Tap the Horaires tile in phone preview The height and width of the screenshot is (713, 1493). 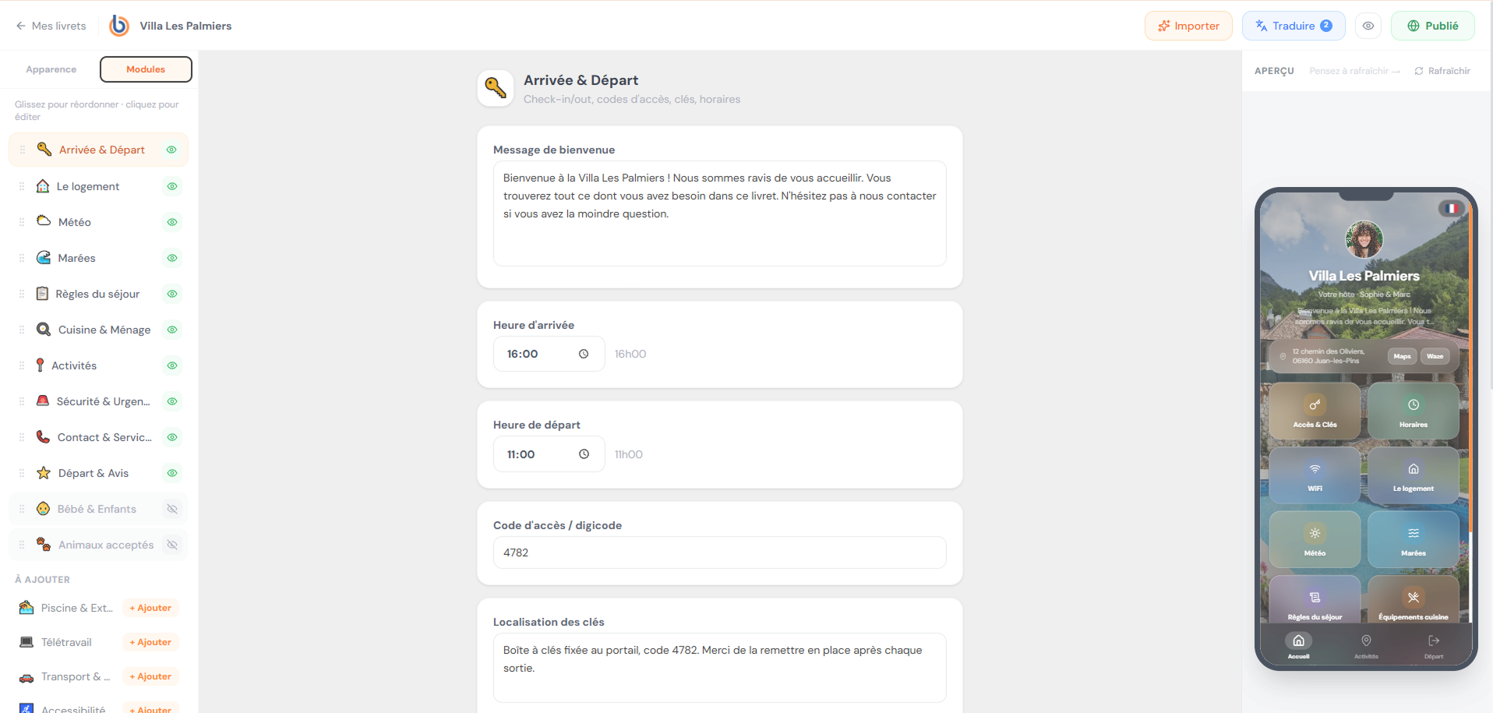tap(1413, 411)
